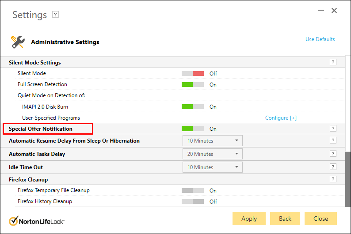Open help for Automatic Resume Delay

coord(333,141)
